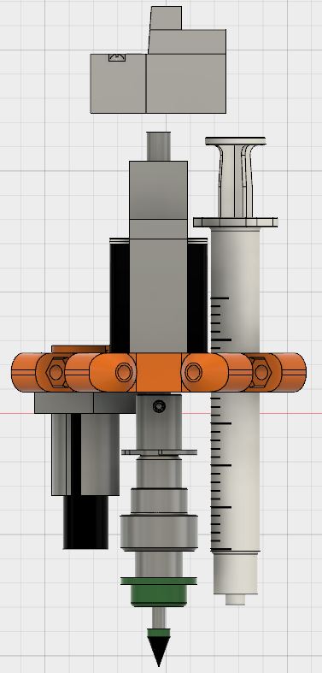Screen dimensions: 322x673
Task: Click the right hex nut on orange clamp
Action: click(x=261, y=372)
